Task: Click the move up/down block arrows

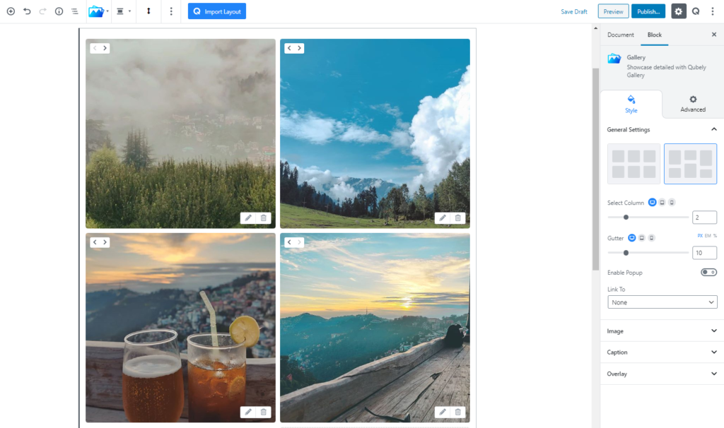Action: (x=148, y=11)
